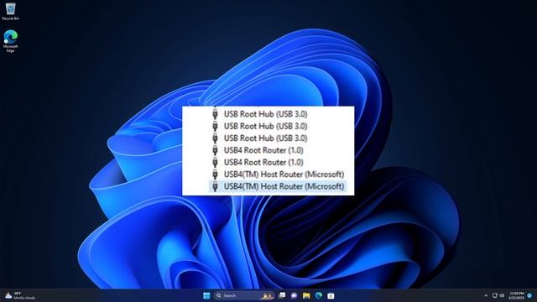The width and height of the screenshot is (537, 302).
Task: Open the Recycle Bin desktop icon
Action: 10,11
